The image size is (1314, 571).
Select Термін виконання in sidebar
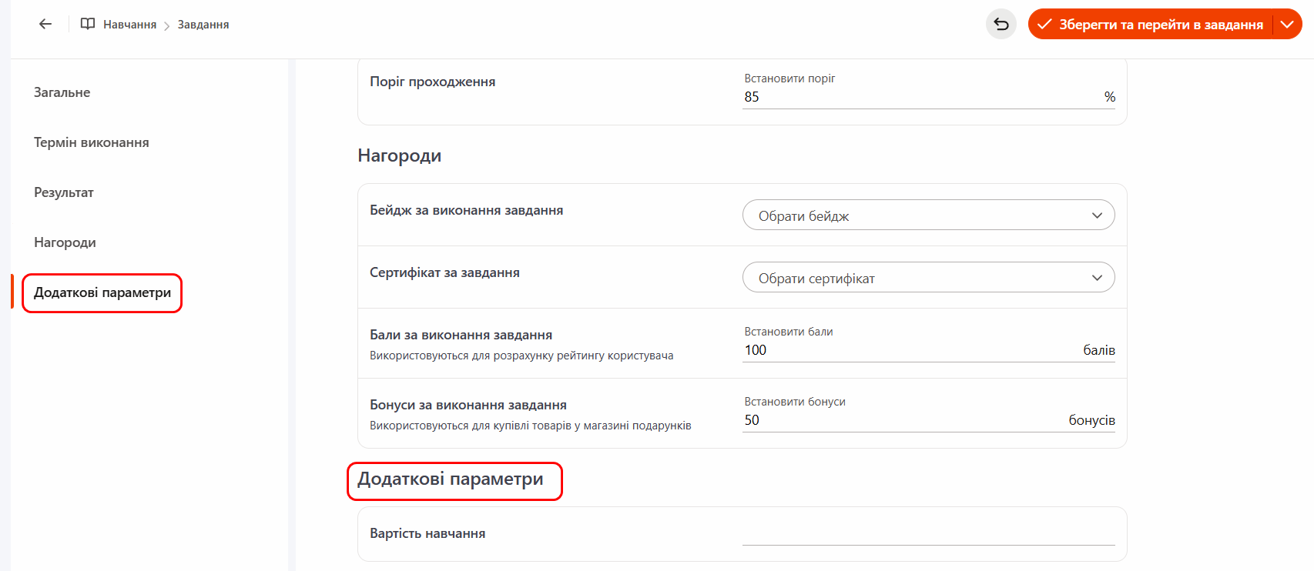91,142
